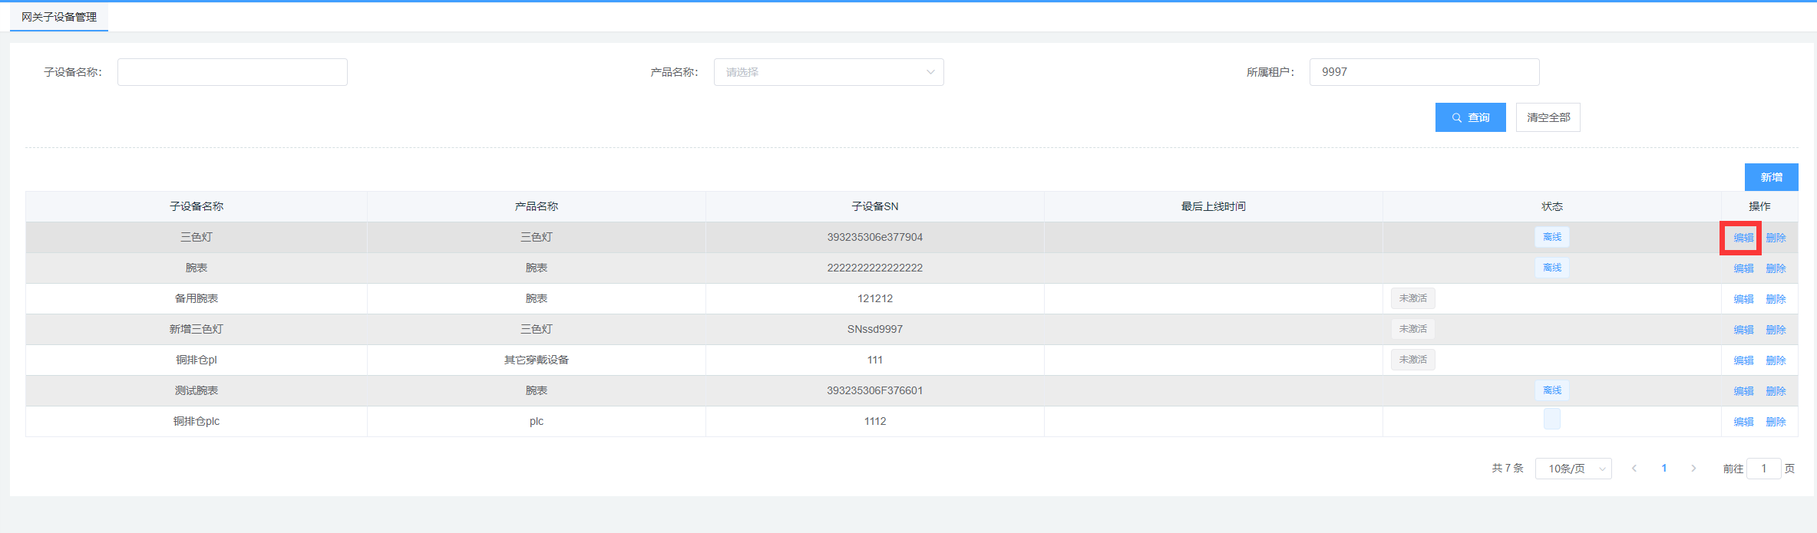Delete the 腕表 device with SN 2222222222222222

click(x=1776, y=268)
